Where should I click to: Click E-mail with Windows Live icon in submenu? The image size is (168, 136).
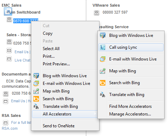(x=103, y=59)
